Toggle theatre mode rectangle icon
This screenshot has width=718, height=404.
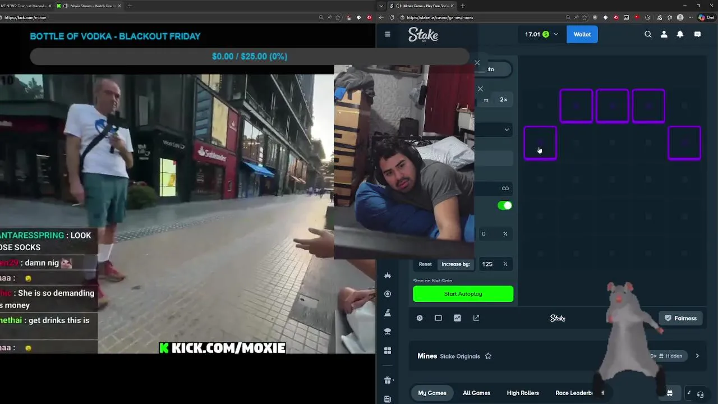(438, 318)
